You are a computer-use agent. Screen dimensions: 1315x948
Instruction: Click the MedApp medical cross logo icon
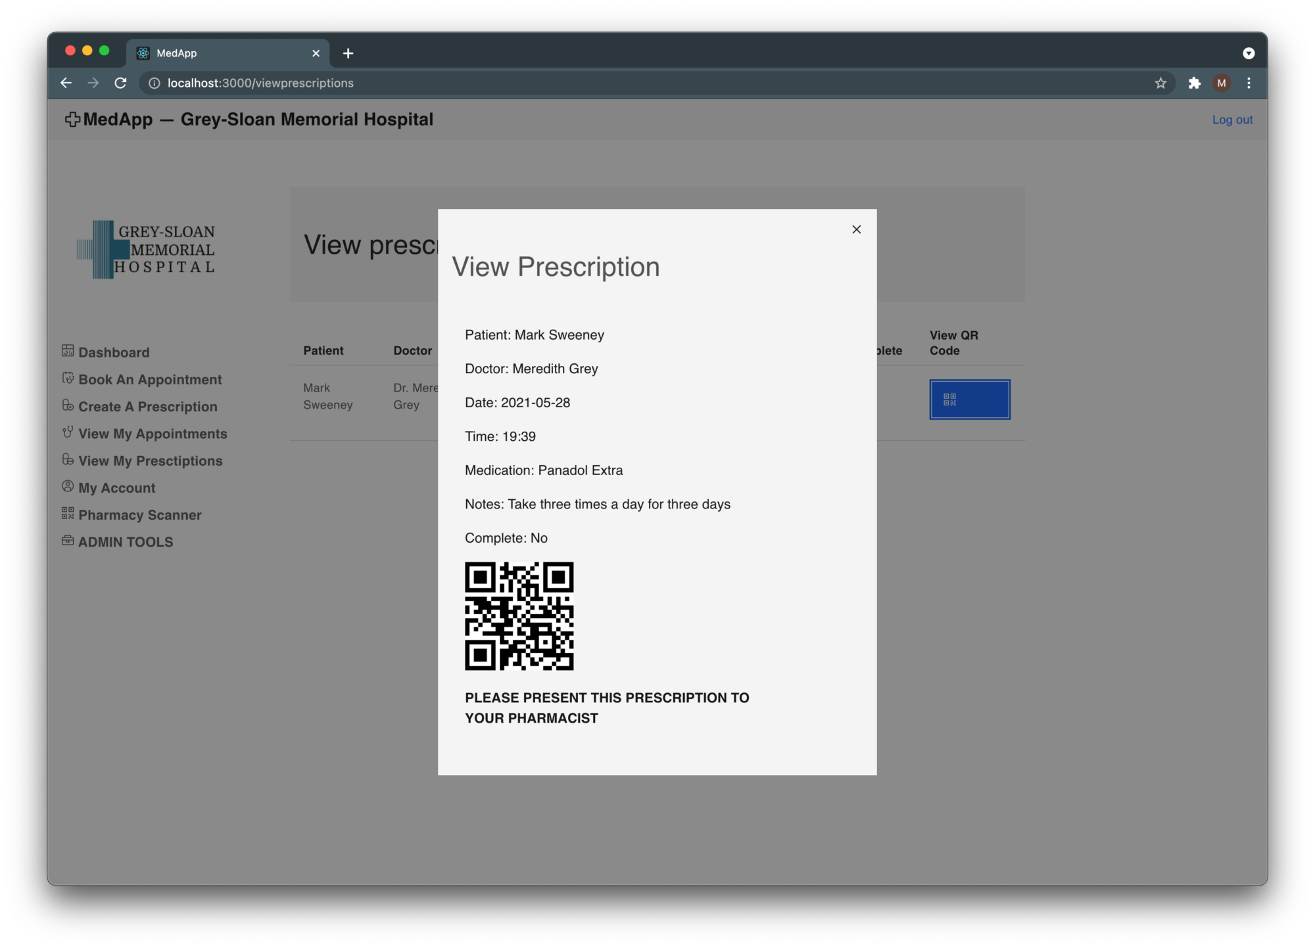(72, 120)
